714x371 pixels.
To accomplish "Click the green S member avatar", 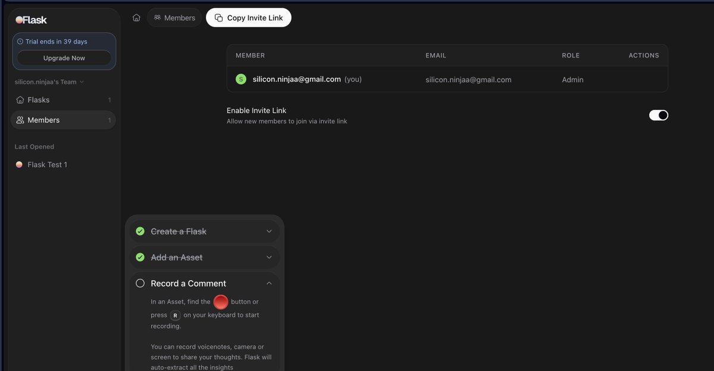I will (241, 79).
